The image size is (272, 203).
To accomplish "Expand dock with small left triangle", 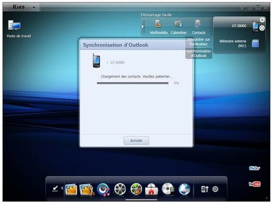I will pyautogui.click(x=62, y=188).
